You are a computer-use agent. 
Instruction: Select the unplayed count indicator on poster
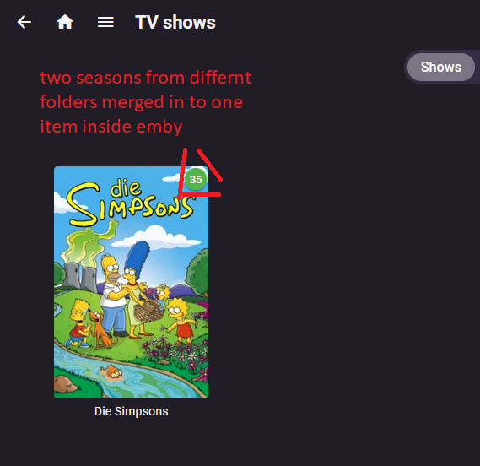pos(196,179)
